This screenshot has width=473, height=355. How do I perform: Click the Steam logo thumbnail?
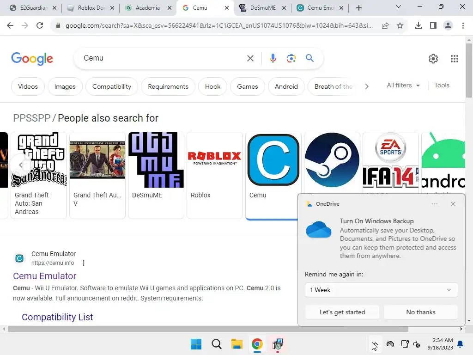tap(332, 160)
